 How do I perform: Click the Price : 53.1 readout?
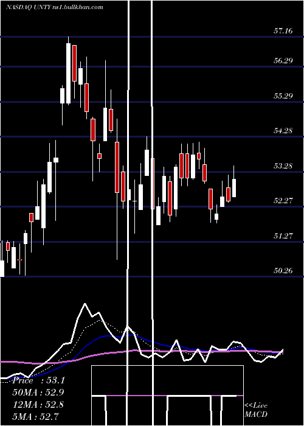tap(39, 380)
